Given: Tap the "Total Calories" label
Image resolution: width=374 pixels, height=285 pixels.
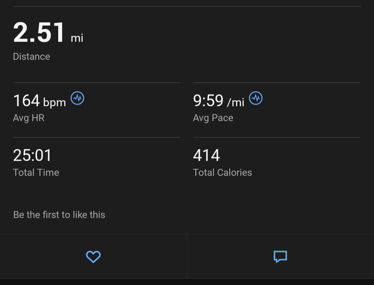Looking at the screenshot, I should pyautogui.click(x=222, y=172).
